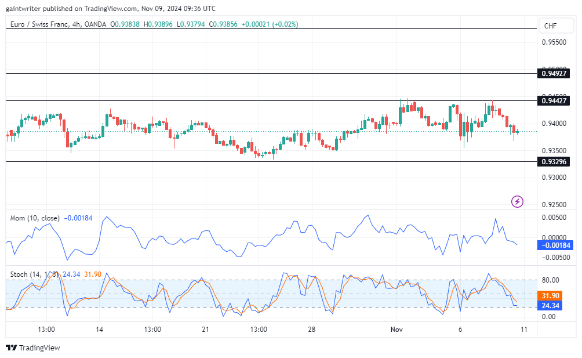
Task: Click the low price value L0.93794
Action: [191, 24]
